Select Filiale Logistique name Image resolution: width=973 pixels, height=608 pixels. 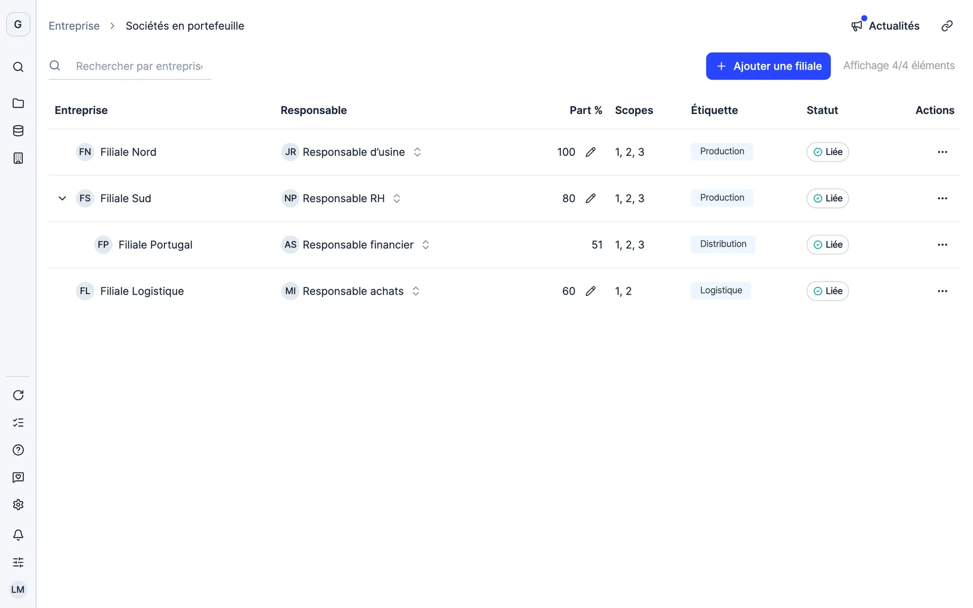point(142,291)
